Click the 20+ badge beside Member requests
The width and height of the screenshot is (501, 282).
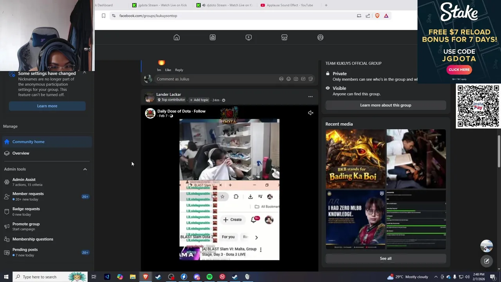tap(85, 197)
